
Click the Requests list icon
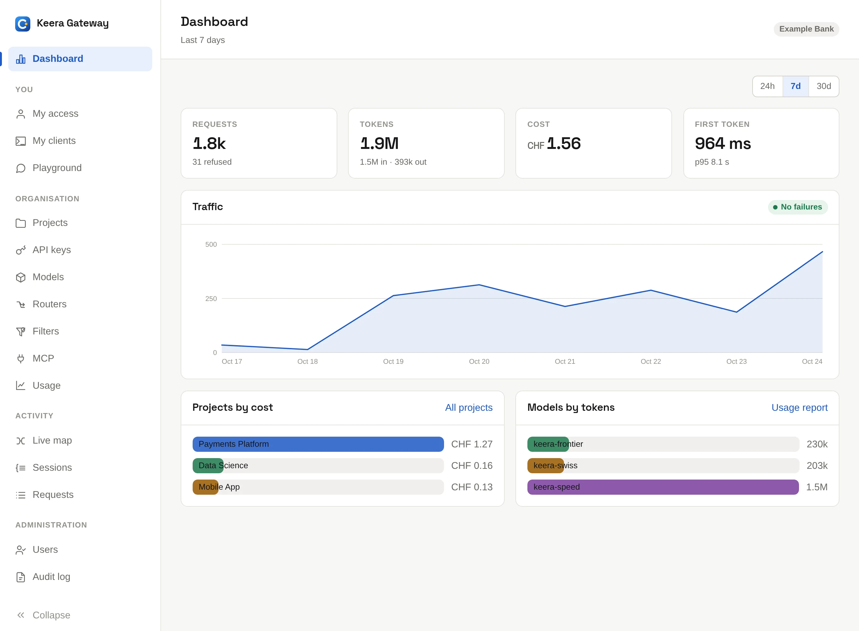(x=21, y=495)
